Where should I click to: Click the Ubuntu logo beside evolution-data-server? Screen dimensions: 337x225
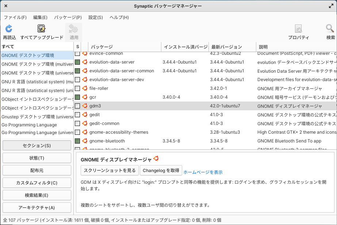(x=85, y=62)
